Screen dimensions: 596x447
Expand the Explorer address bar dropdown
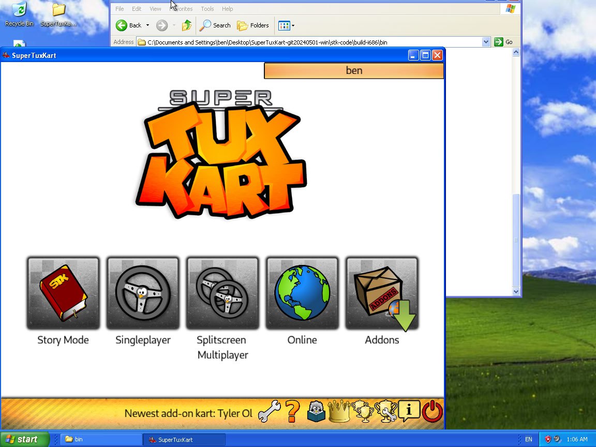(486, 42)
